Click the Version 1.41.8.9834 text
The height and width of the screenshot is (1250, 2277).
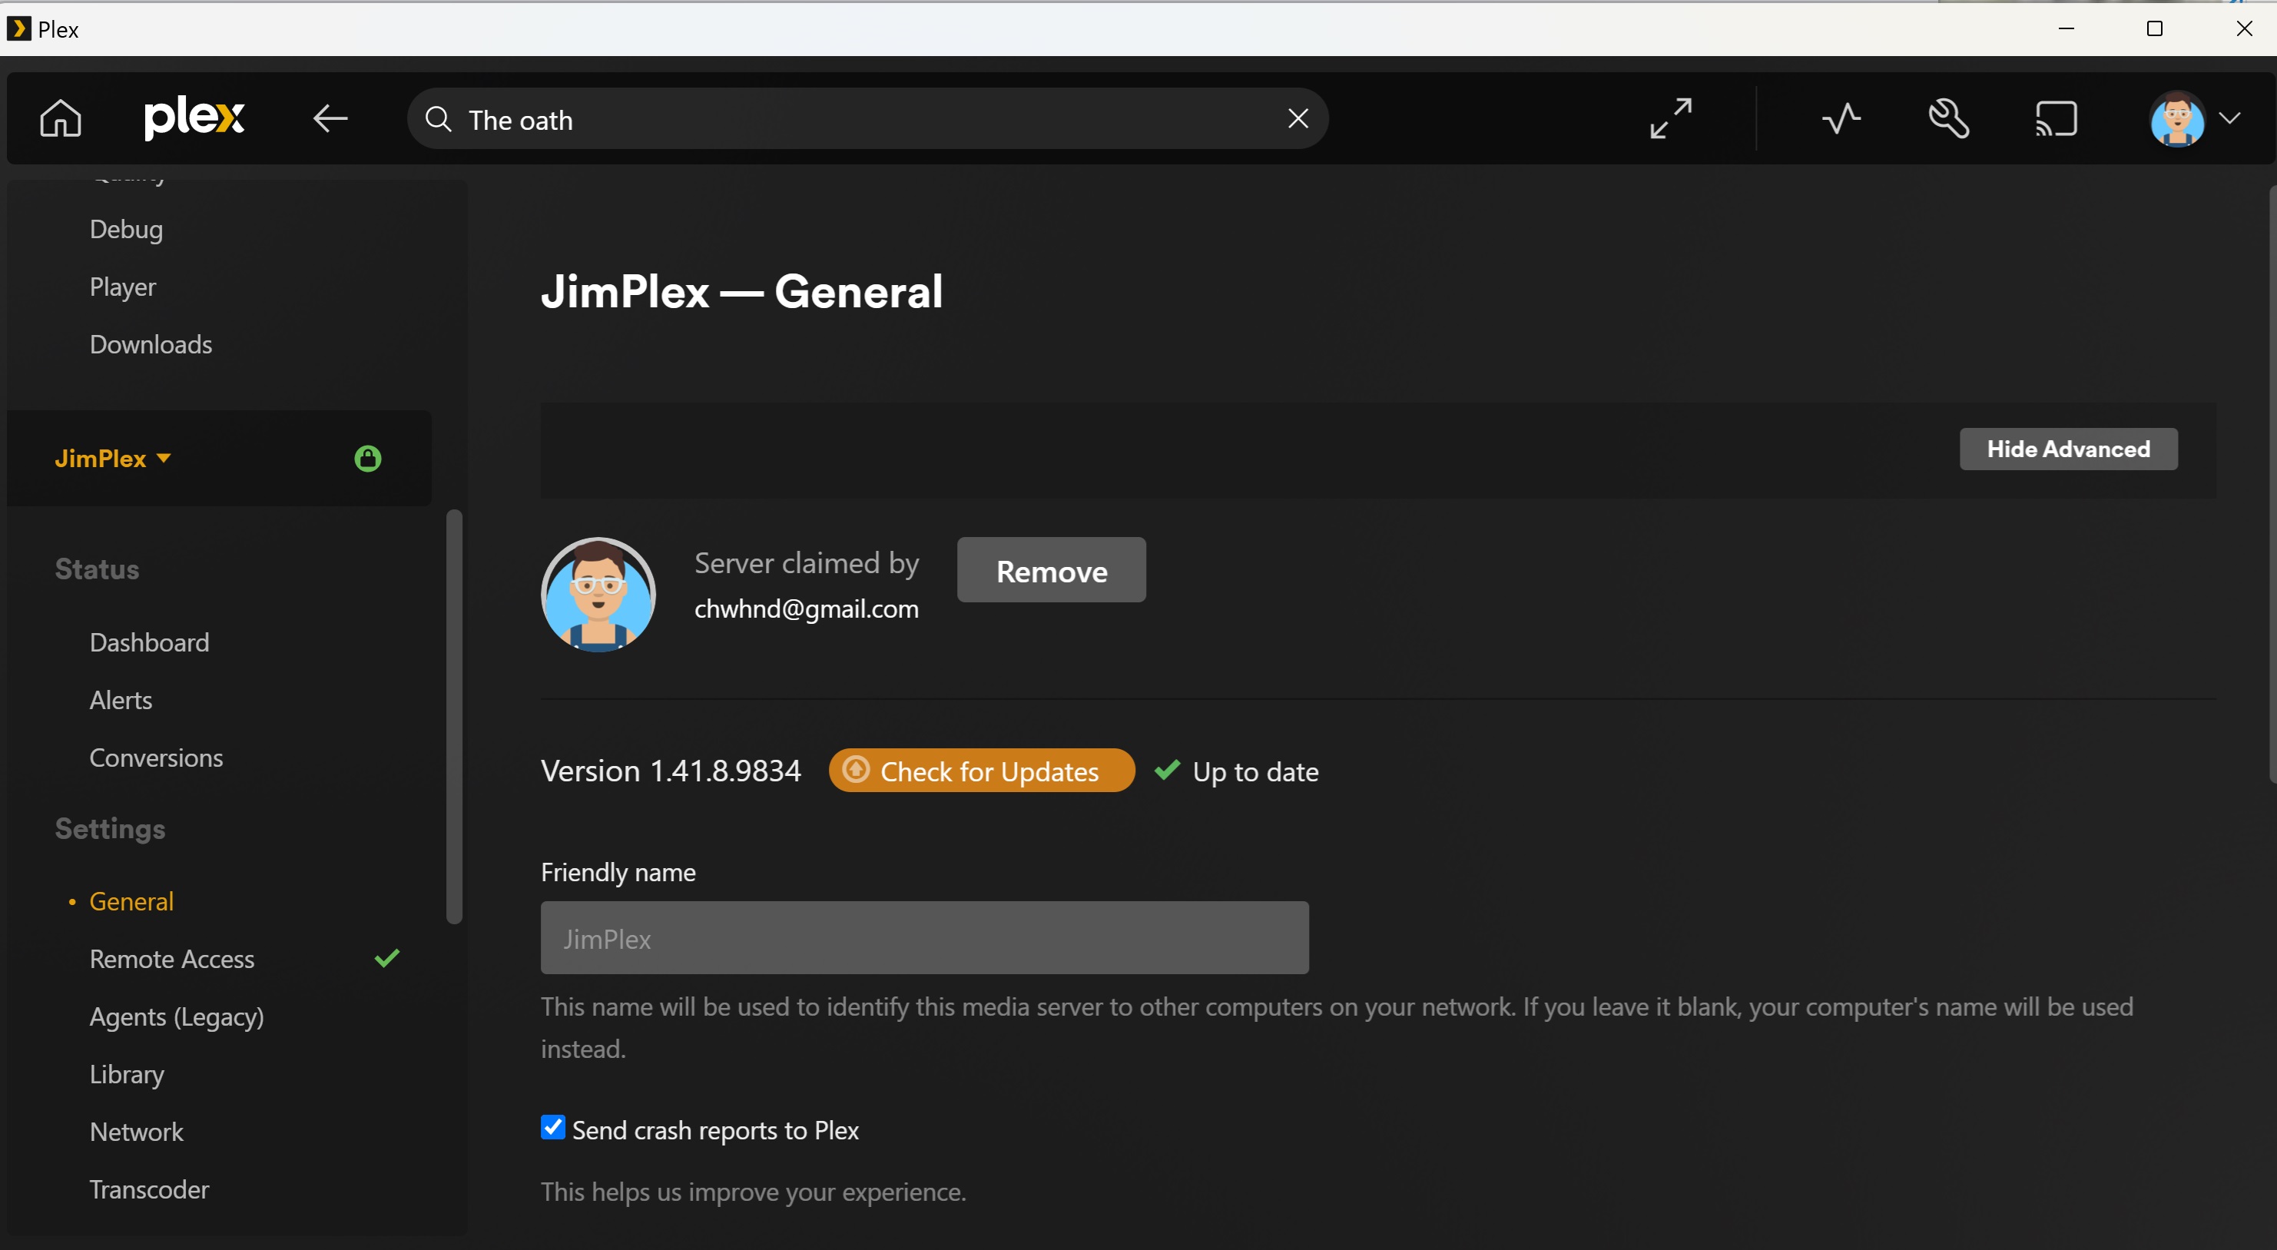(x=671, y=771)
